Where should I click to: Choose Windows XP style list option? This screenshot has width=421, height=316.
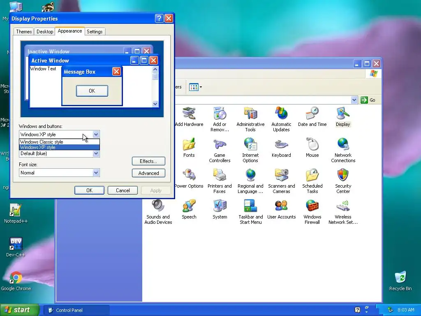pos(59,147)
